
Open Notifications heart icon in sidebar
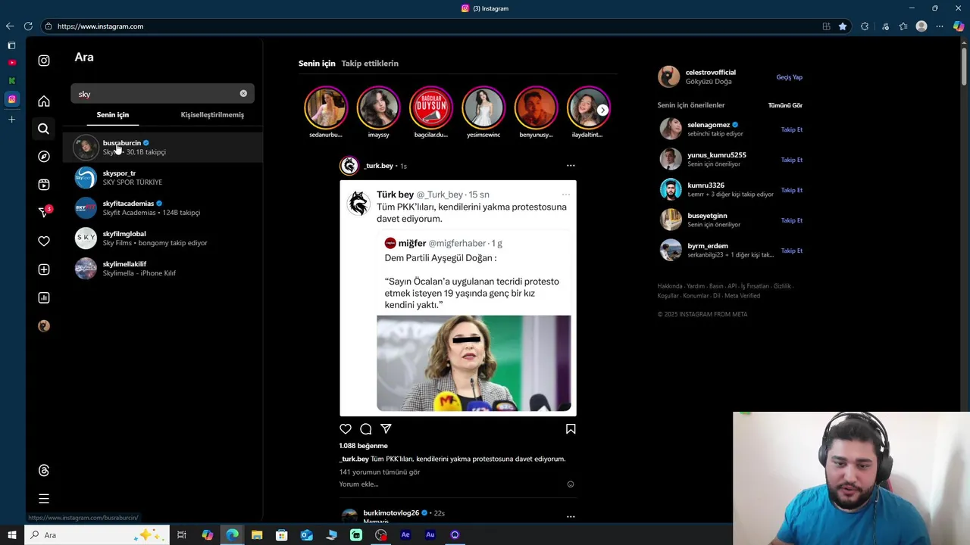[x=44, y=241]
